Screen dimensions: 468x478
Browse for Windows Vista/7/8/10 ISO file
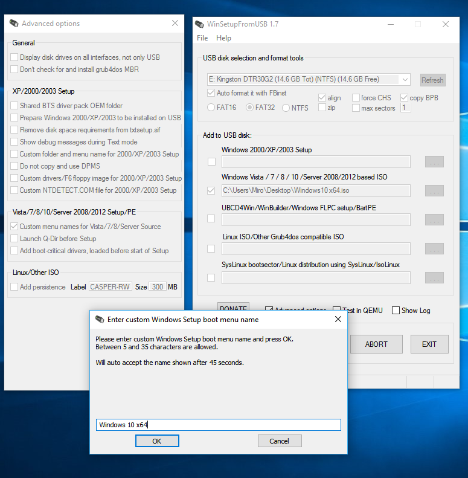[x=434, y=190]
